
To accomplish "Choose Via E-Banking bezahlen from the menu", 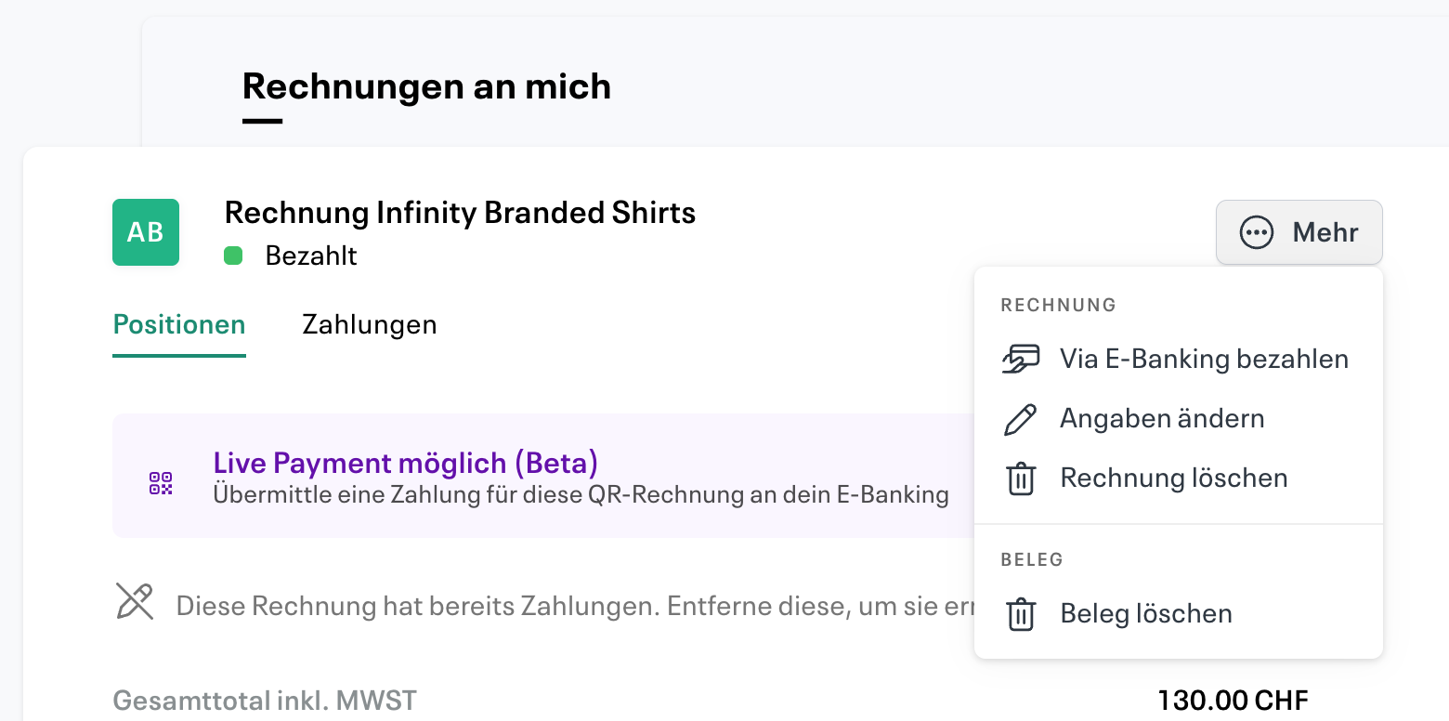I will 1204,359.
